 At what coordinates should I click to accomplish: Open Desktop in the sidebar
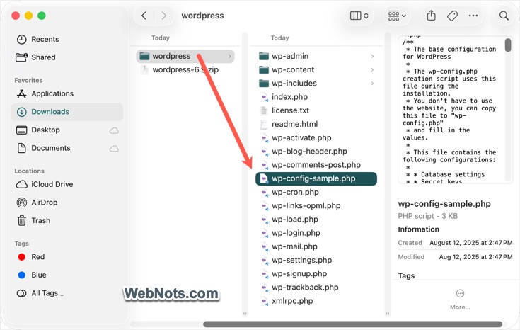[68, 130]
